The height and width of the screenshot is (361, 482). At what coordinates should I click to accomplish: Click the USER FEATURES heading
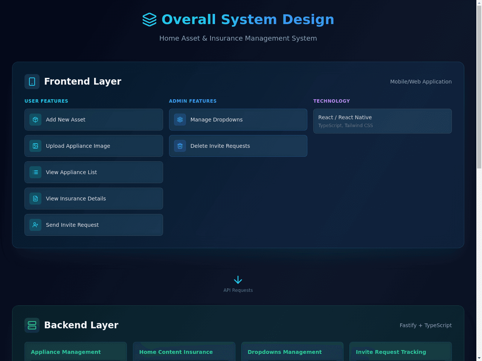tap(46, 101)
